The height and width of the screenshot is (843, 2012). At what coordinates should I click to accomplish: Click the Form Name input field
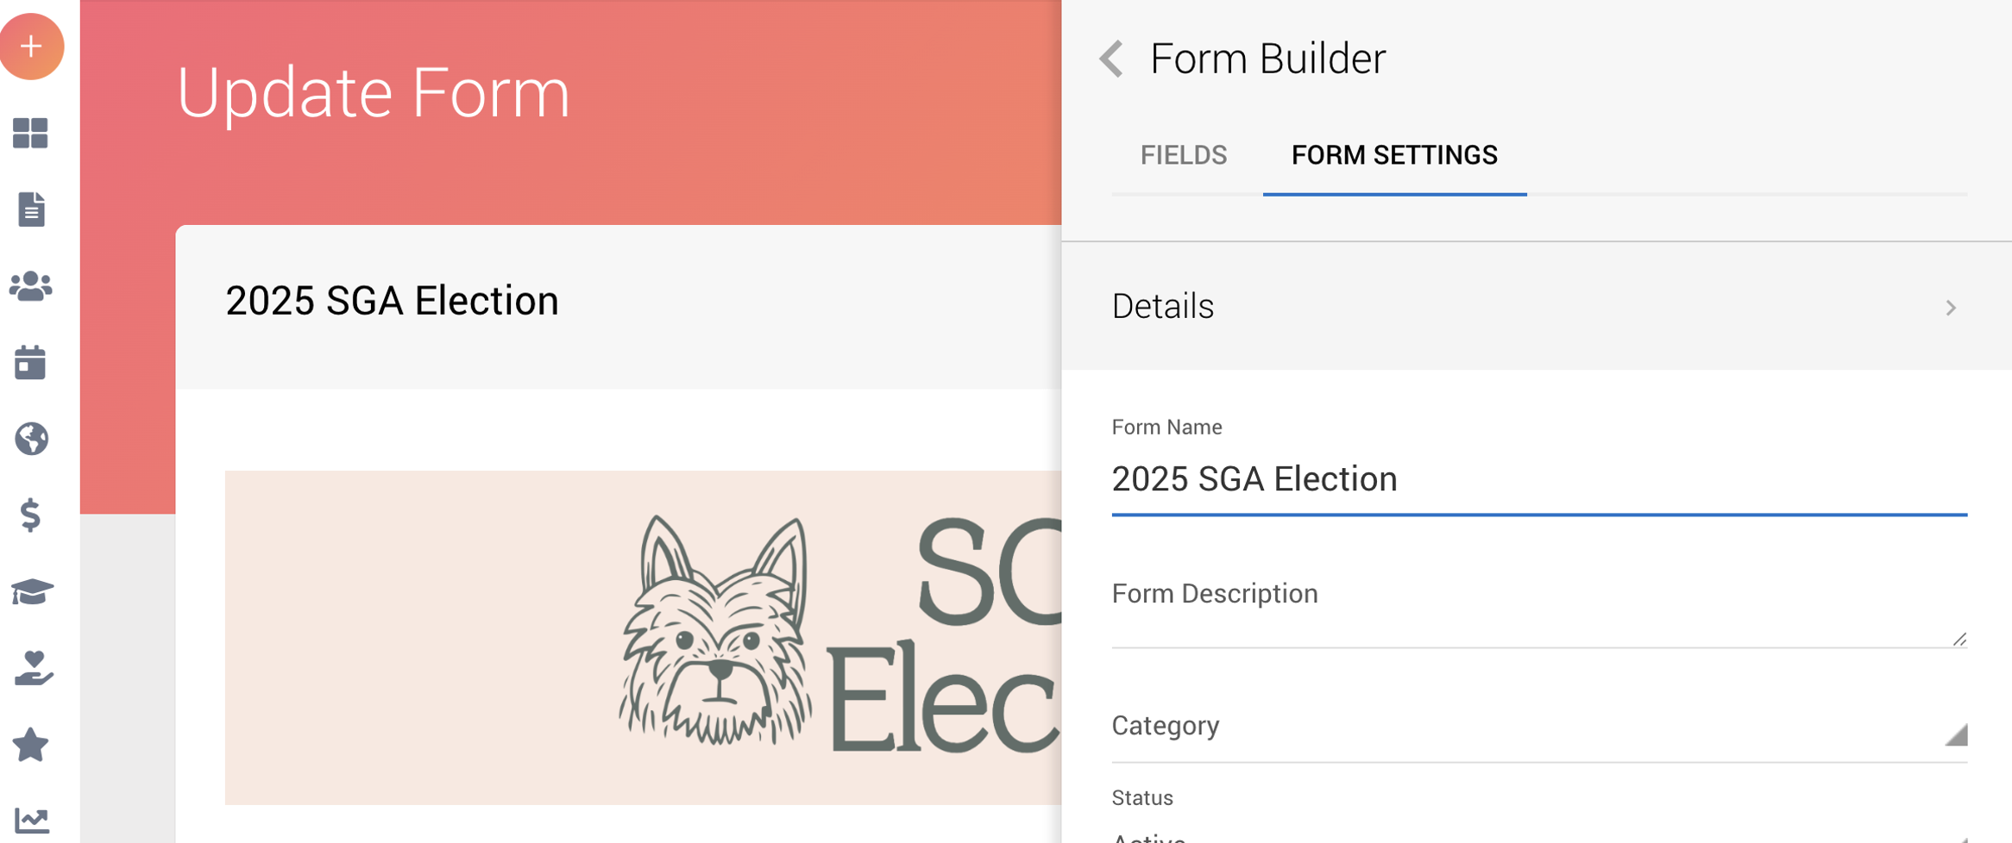point(1539,479)
